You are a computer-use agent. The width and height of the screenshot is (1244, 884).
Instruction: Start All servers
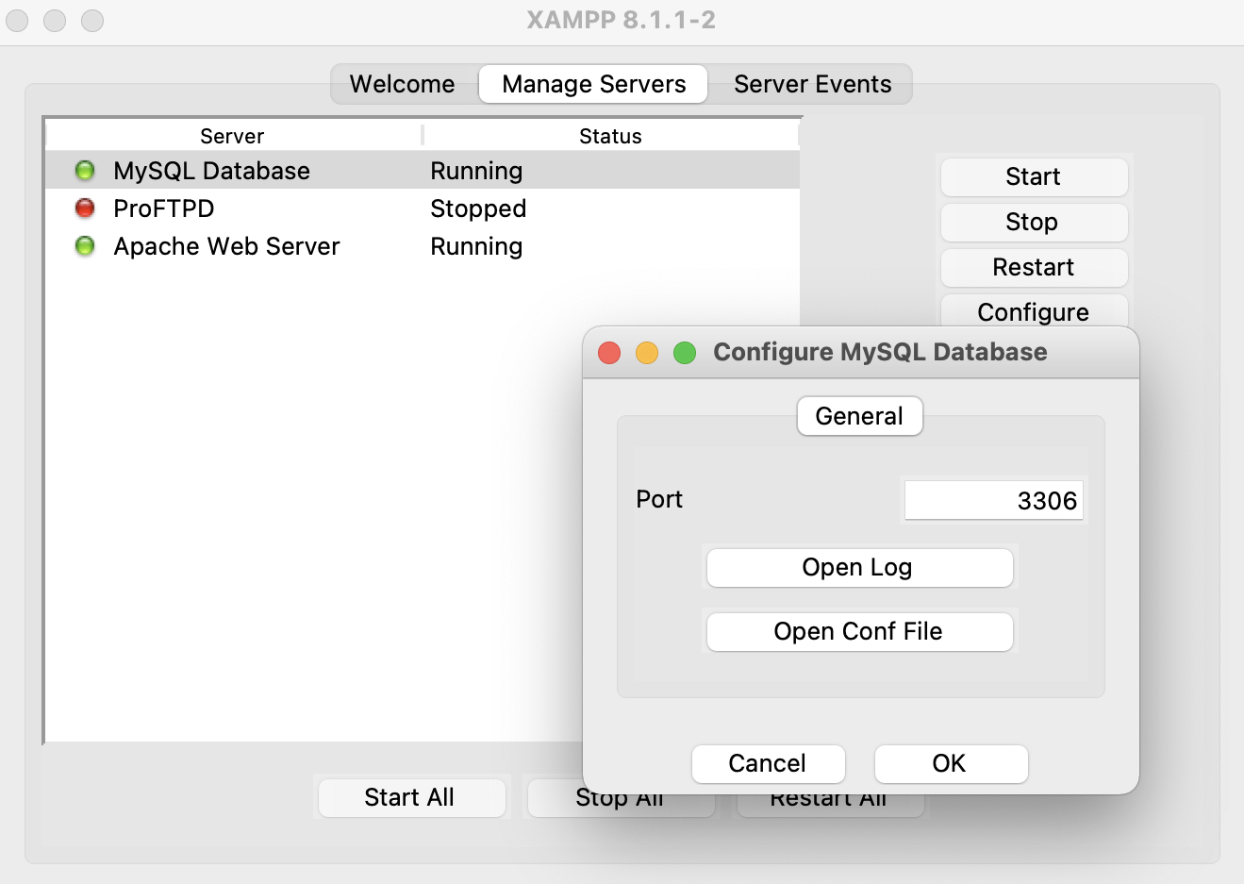(x=411, y=797)
